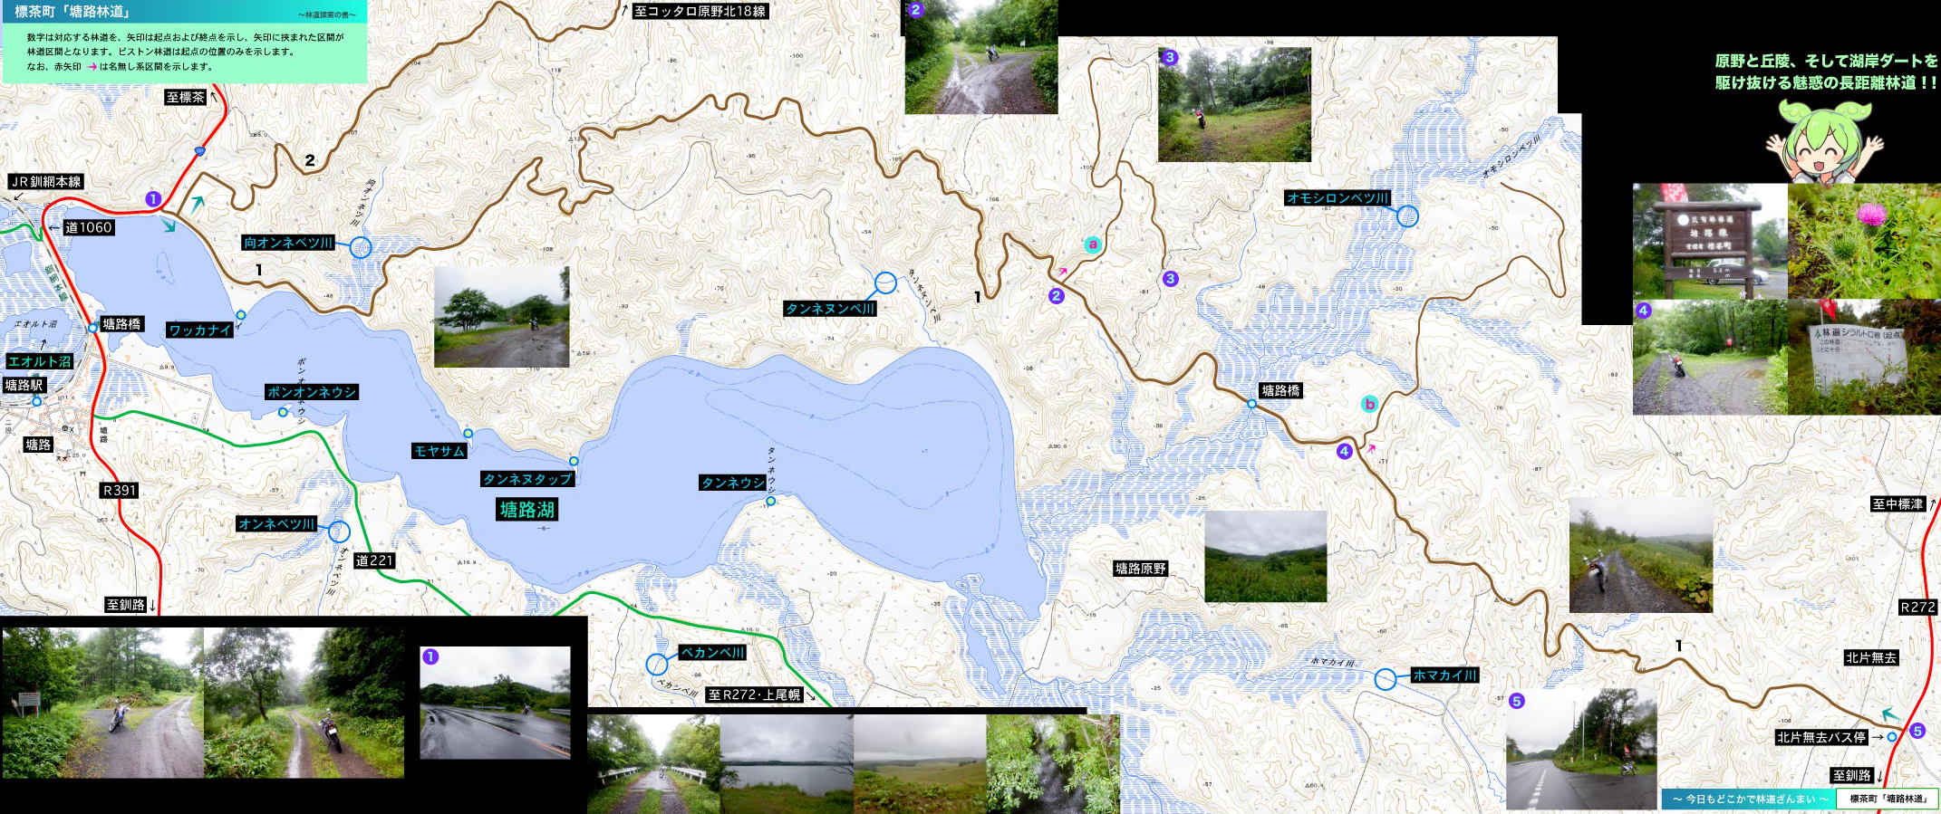Select the cyan 'a' marker on the map
The image size is (1941, 814).
click(x=1093, y=244)
